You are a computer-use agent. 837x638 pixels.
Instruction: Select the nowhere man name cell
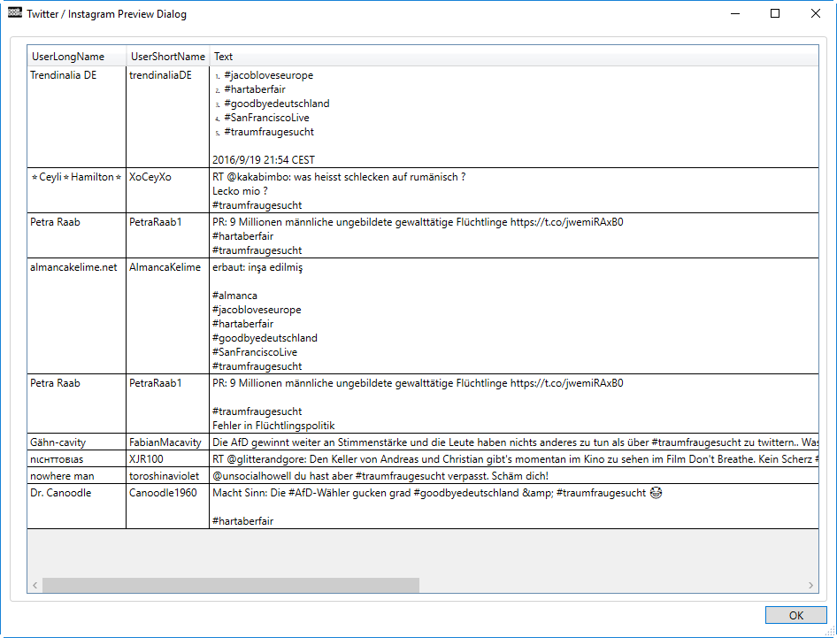(76, 476)
